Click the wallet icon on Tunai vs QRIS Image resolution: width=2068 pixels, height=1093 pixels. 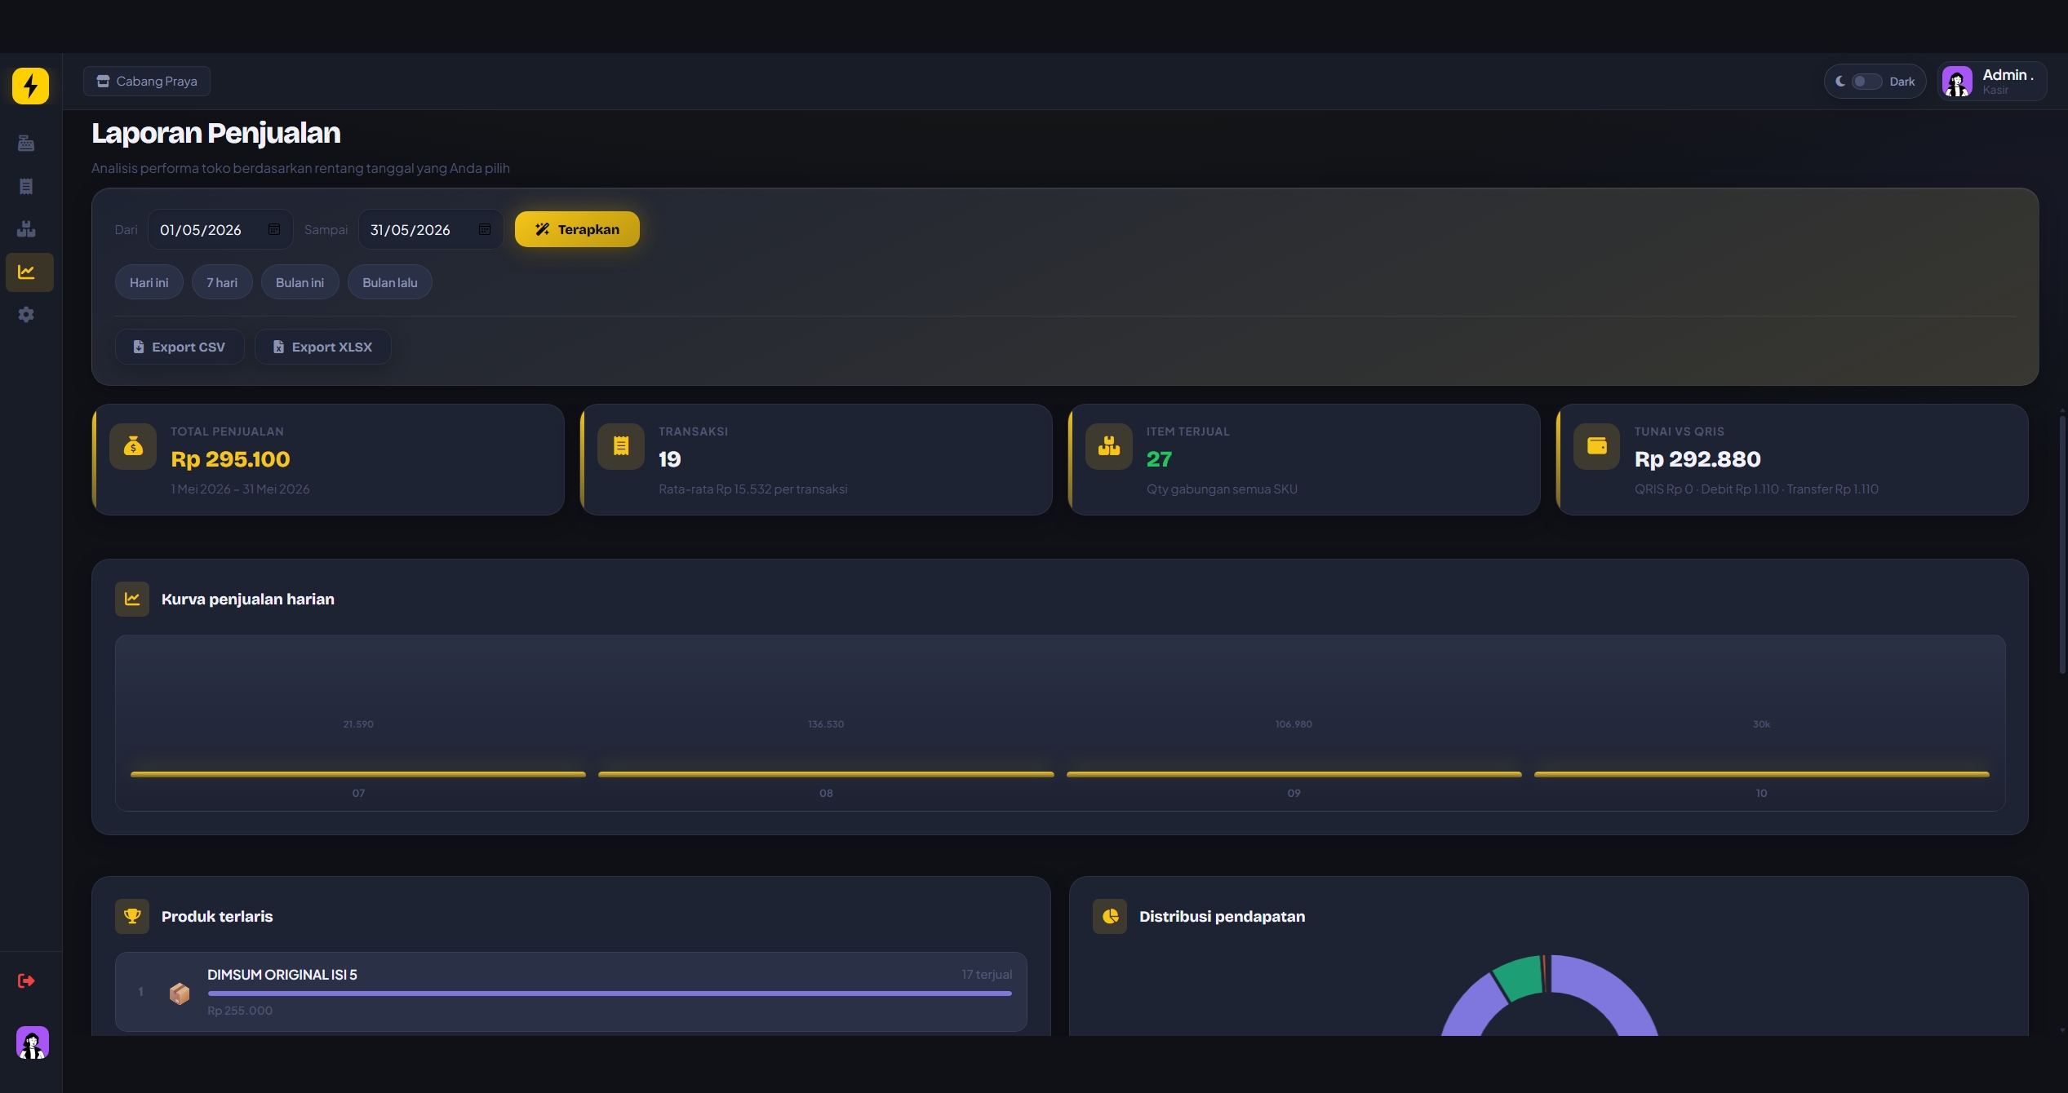coord(1597,446)
